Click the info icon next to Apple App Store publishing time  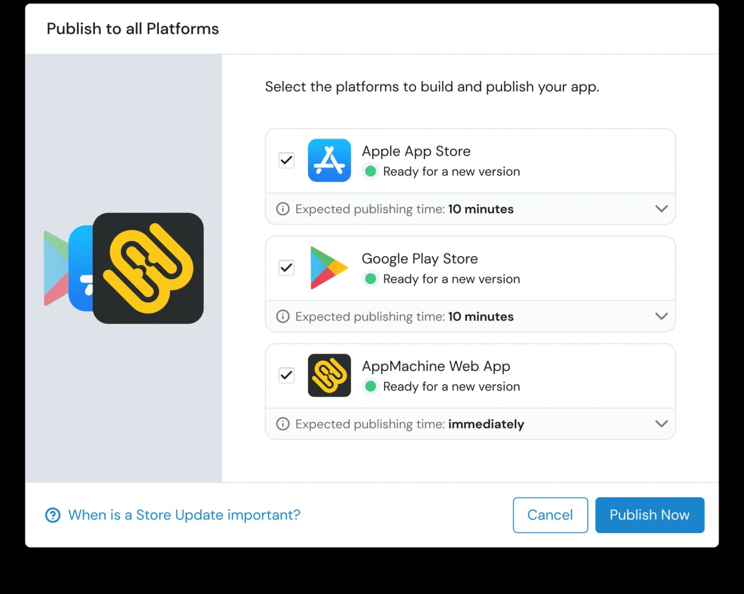[x=282, y=209]
